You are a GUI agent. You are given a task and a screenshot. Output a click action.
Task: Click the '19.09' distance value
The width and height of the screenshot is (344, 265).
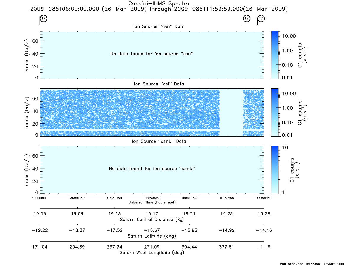tap(77, 214)
